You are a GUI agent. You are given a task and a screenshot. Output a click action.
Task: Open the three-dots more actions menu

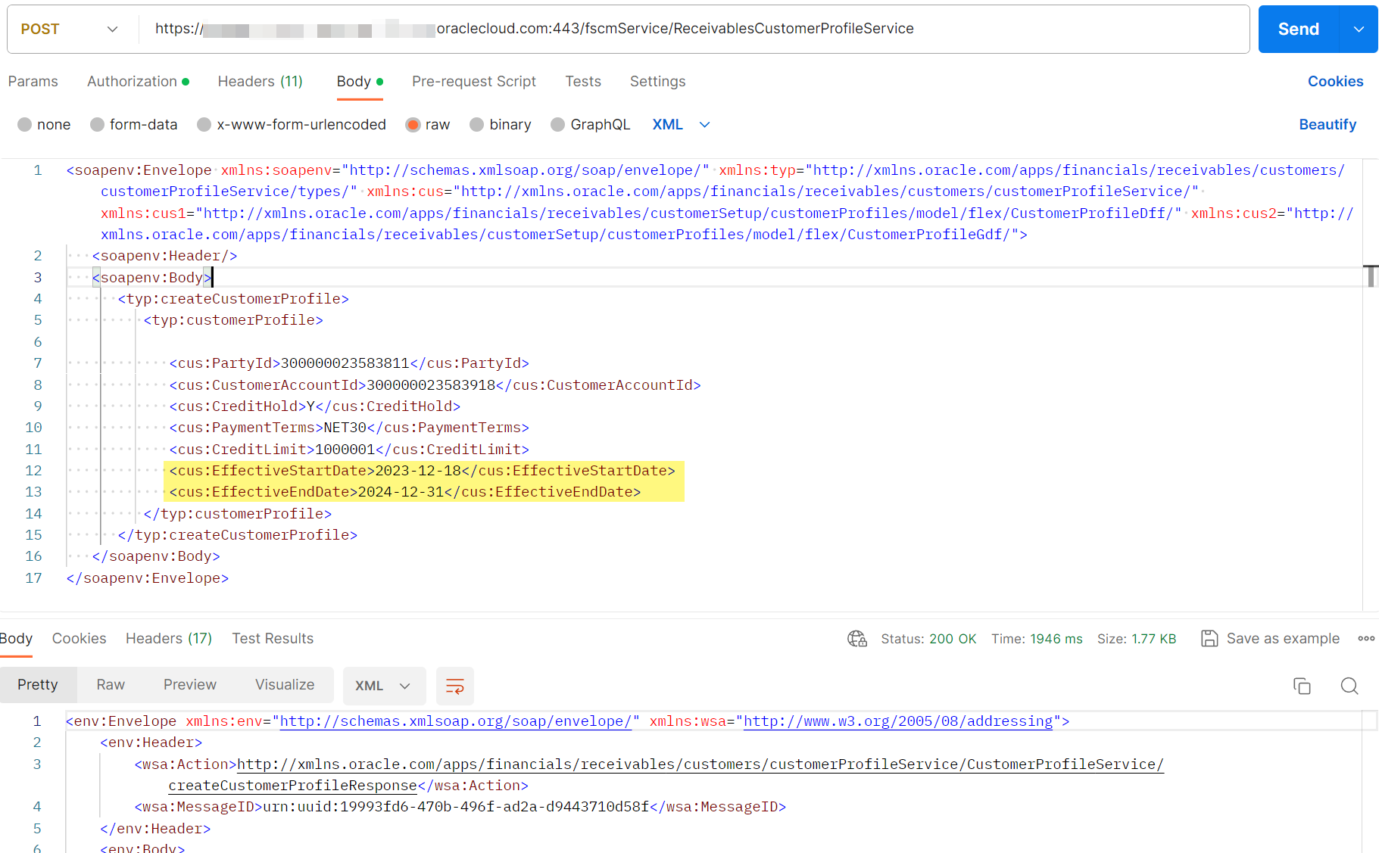(1366, 639)
